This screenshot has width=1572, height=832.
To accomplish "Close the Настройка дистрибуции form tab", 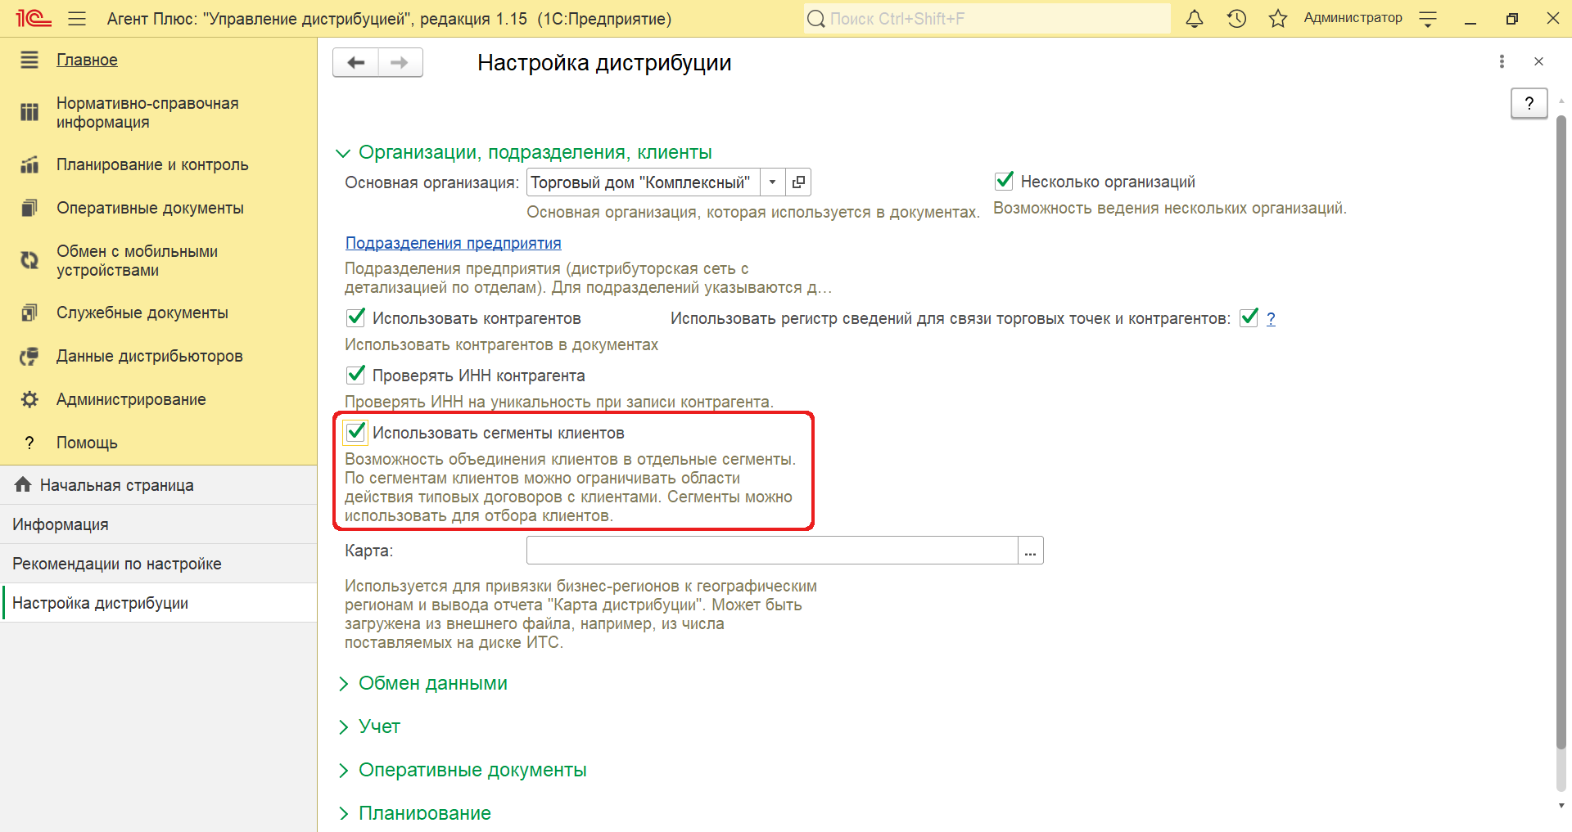I will [x=1538, y=61].
